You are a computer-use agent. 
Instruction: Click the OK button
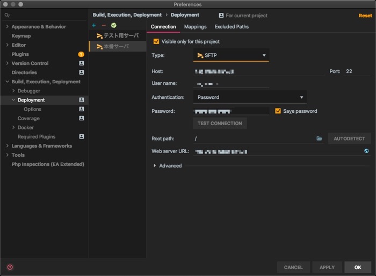[358, 267]
